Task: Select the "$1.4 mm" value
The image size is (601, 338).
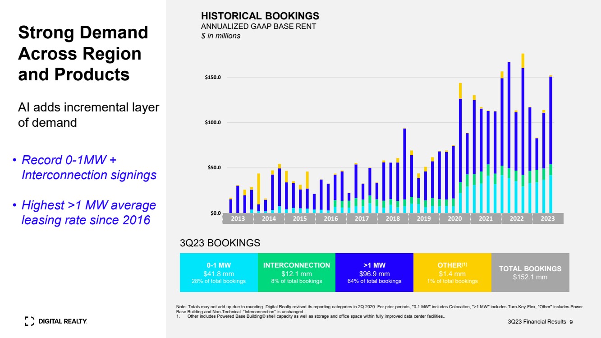Action: point(453,273)
